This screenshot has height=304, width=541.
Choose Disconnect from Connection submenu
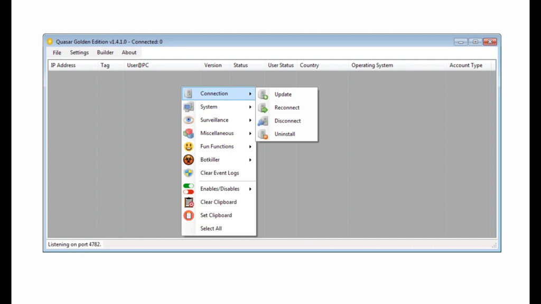(287, 121)
